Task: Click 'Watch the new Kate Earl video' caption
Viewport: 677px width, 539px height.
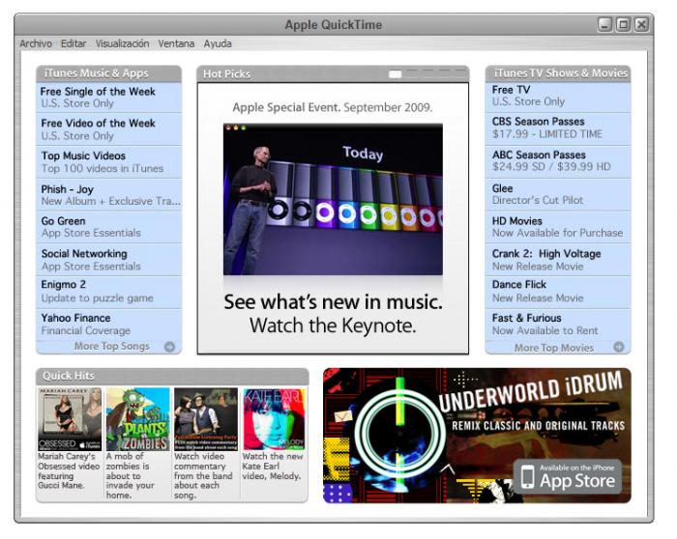Action: click(x=273, y=467)
